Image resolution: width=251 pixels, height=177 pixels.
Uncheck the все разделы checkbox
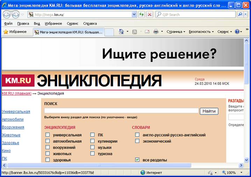tap(137, 160)
